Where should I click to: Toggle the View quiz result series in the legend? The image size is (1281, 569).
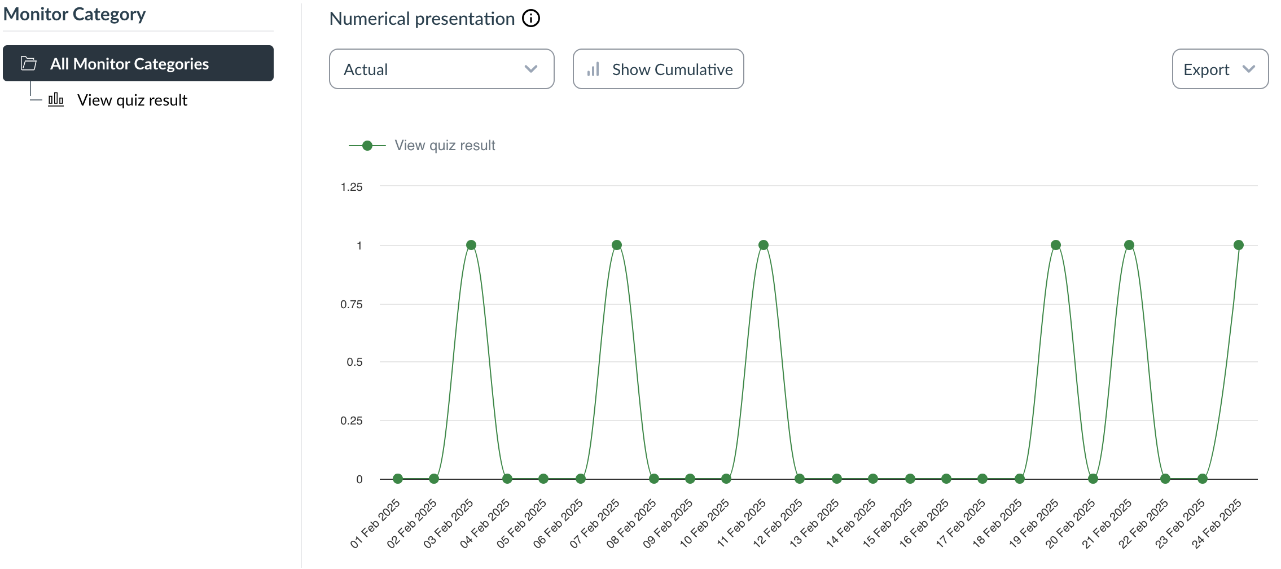445,145
